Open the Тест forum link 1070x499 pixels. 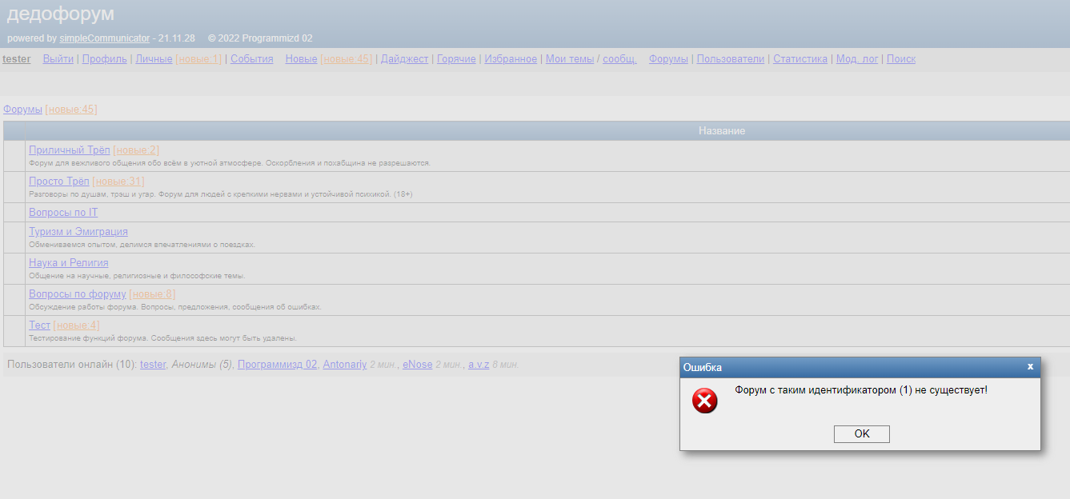click(x=39, y=325)
